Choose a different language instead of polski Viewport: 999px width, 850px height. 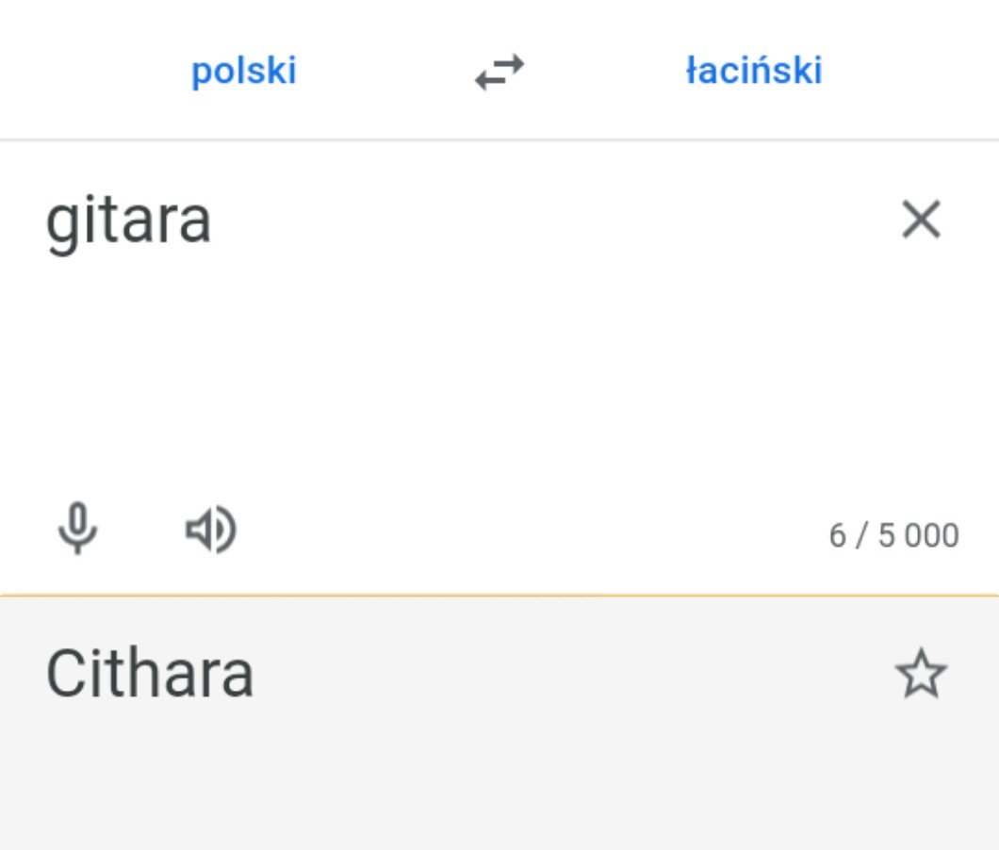[x=244, y=72]
